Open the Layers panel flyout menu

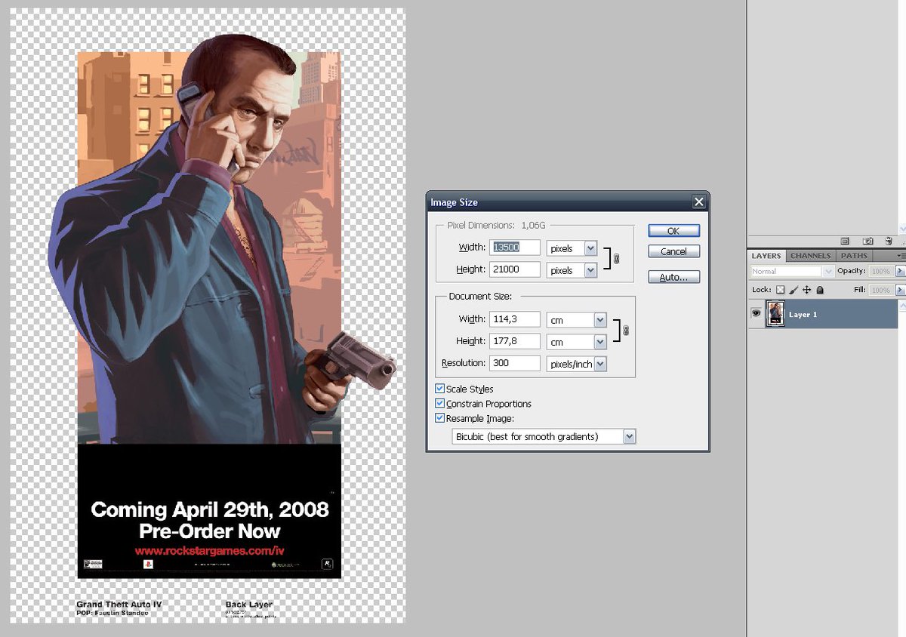901,256
